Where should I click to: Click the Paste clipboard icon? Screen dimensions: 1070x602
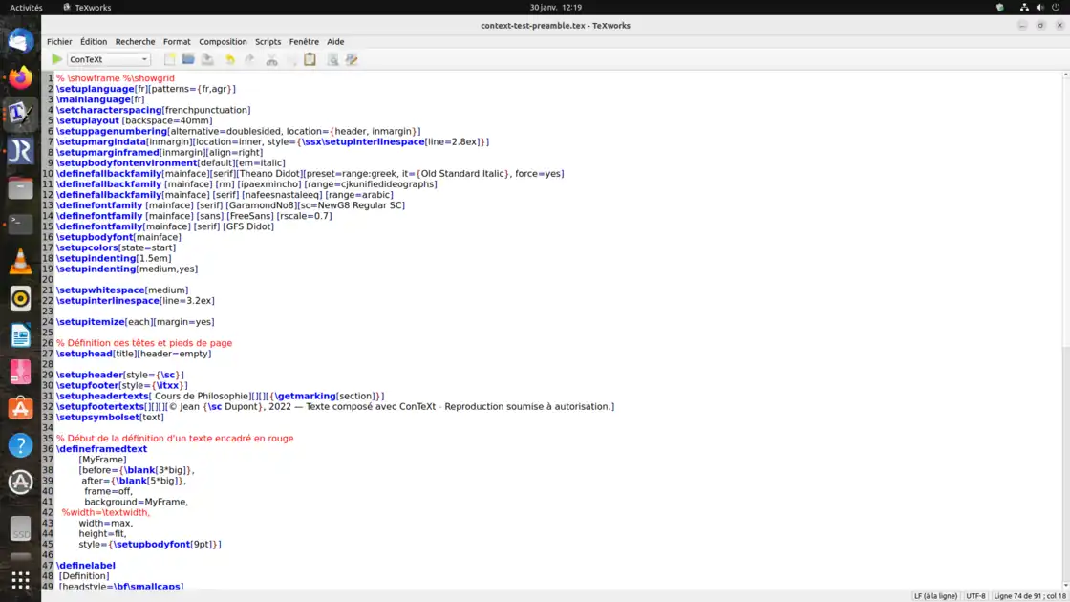(x=310, y=59)
